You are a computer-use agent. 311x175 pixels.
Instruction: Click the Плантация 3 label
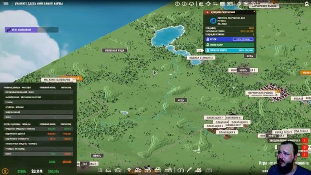point(214,126)
